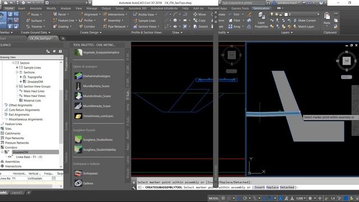Click the Fillet tool in Modify panel
Viewport: 359px width, 202px height.
point(234,20)
